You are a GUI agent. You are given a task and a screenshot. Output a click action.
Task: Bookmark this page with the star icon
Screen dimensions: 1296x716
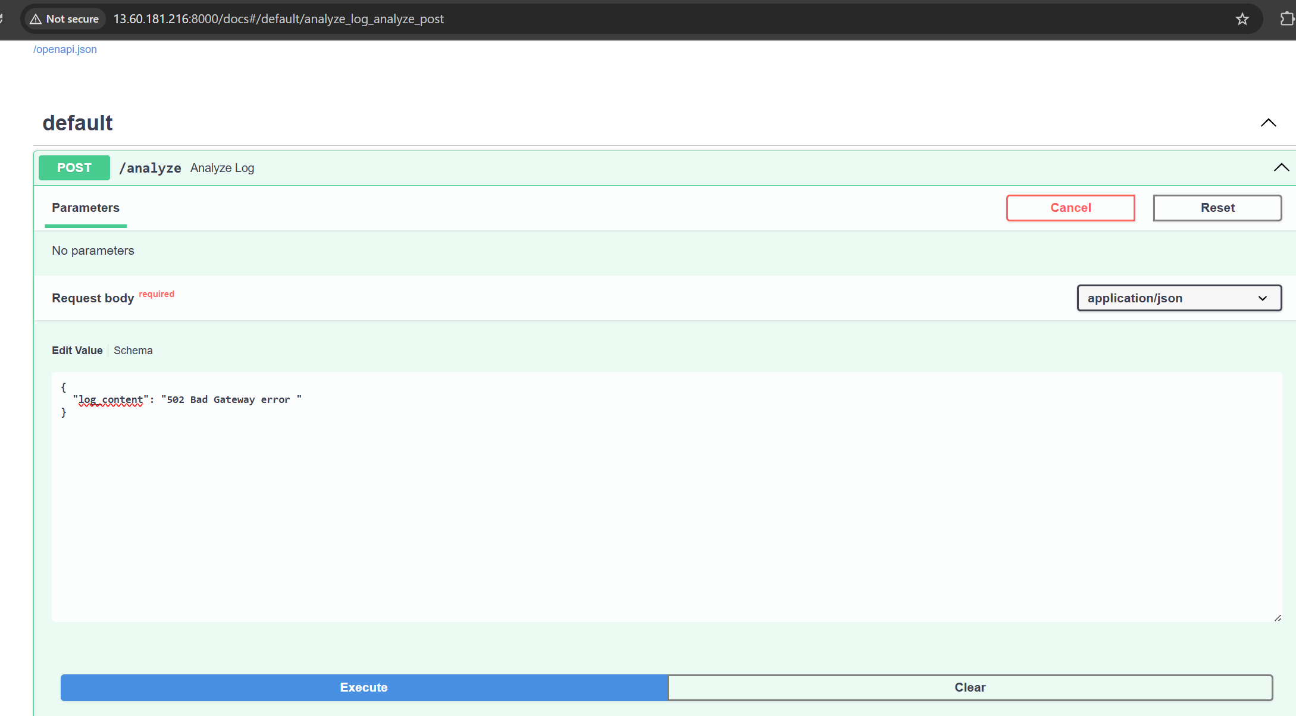[x=1242, y=19]
